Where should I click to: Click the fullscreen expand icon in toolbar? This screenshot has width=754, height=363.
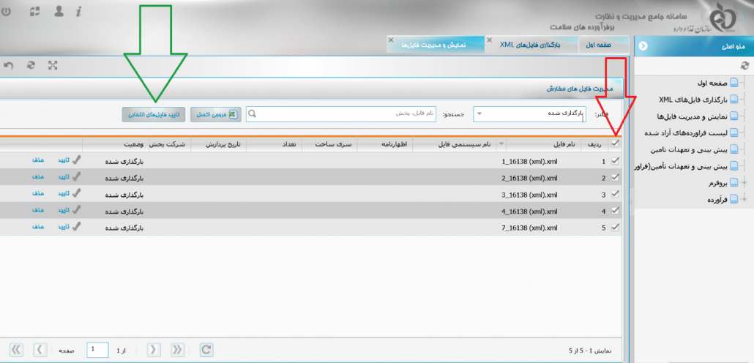pos(53,65)
